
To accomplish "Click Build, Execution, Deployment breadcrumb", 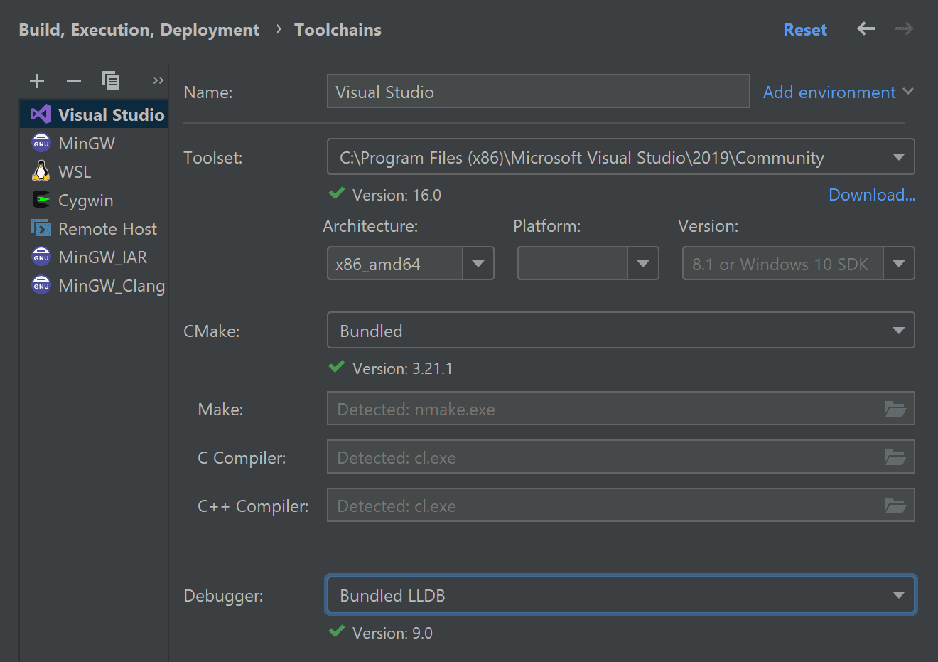I will point(139,30).
